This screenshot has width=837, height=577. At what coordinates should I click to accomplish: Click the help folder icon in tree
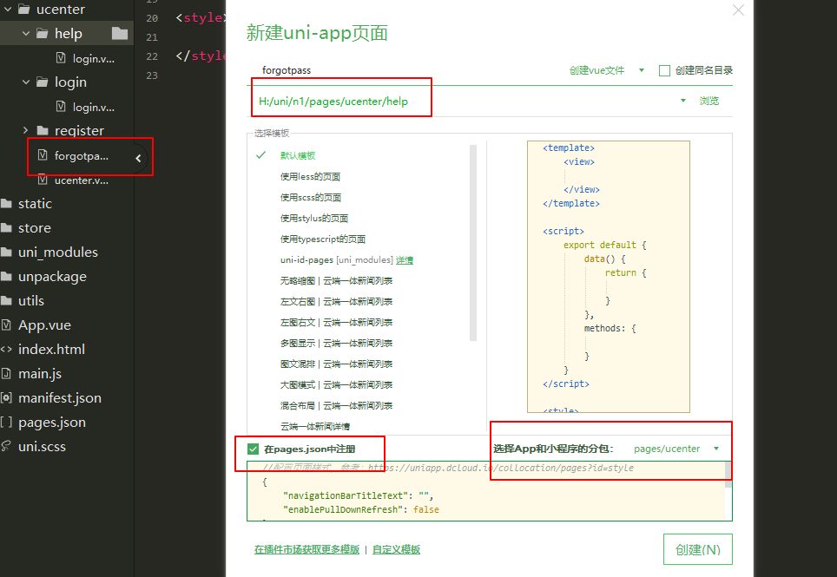(x=43, y=33)
